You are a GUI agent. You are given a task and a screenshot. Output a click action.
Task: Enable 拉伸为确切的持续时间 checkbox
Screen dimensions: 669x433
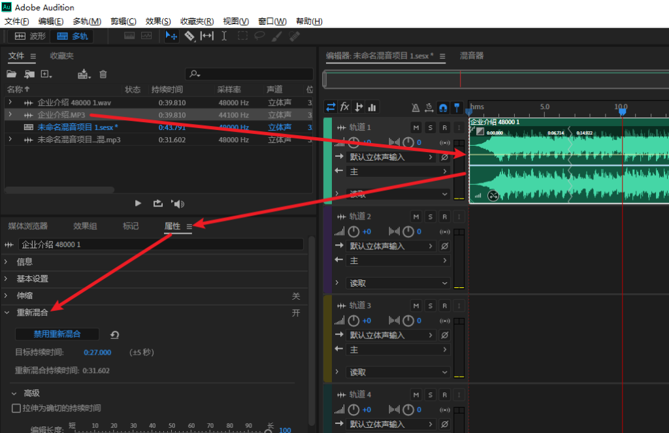[16, 408]
